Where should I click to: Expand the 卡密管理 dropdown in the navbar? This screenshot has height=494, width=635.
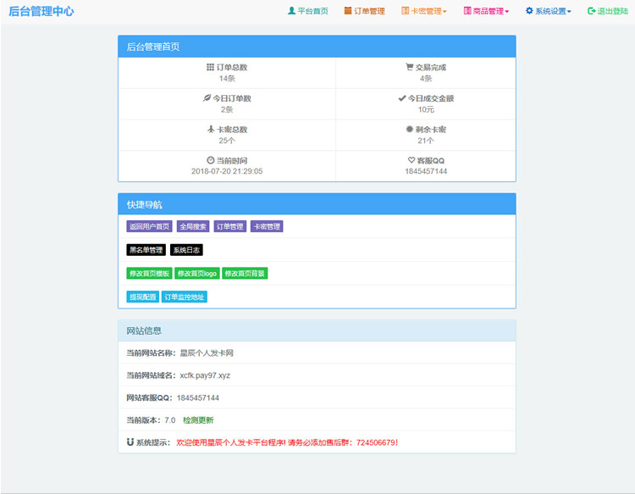pos(424,11)
